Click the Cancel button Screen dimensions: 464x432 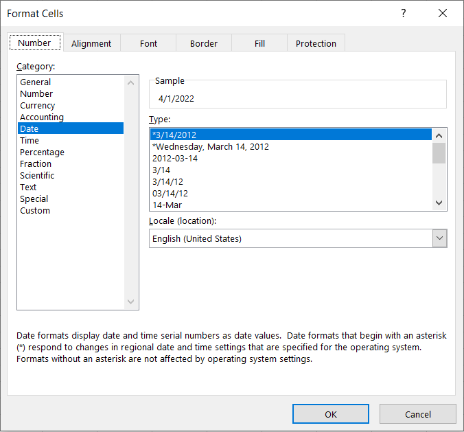pos(417,414)
